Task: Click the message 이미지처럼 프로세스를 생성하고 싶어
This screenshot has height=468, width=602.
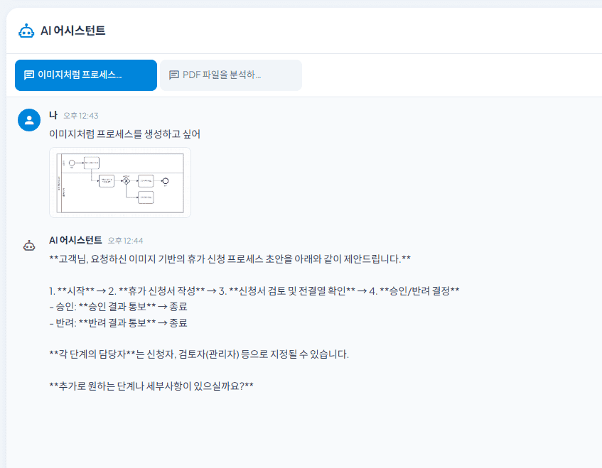Action: 125,134
